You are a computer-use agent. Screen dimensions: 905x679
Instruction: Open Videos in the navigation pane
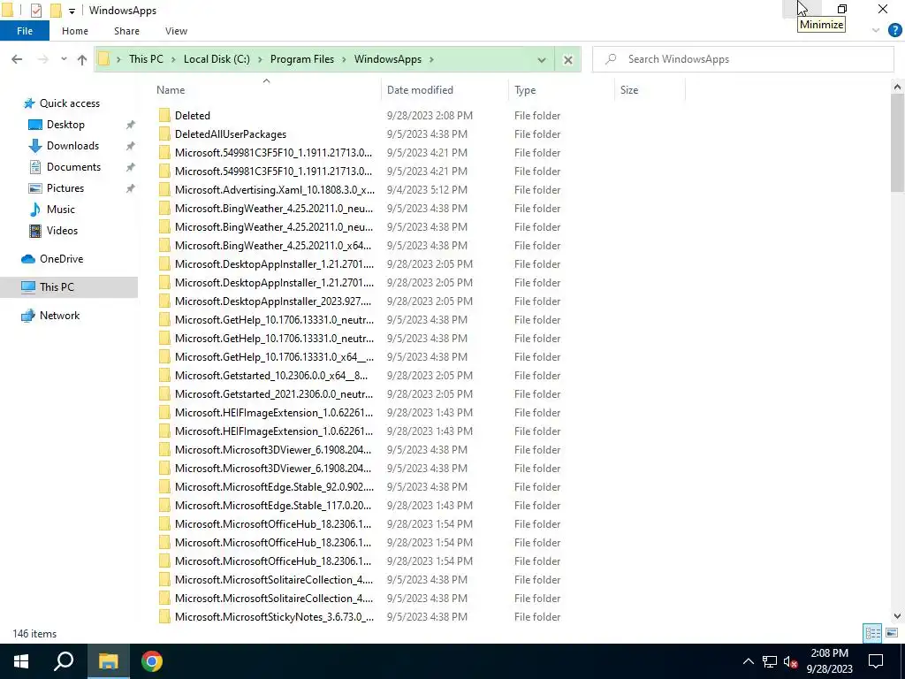click(x=62, y=231)
